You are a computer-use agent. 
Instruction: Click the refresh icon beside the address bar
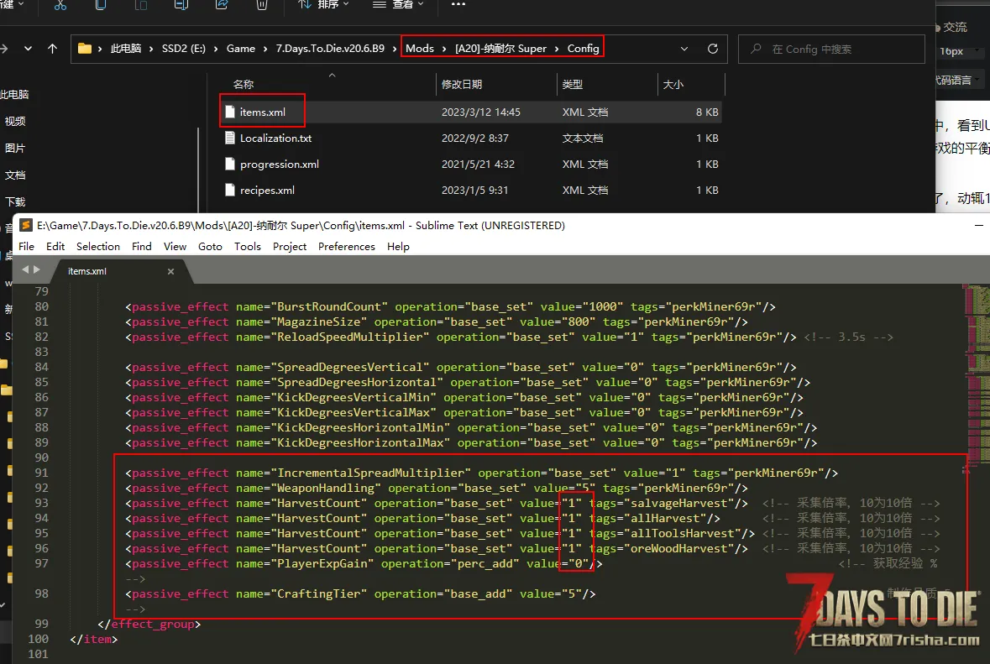713,49
